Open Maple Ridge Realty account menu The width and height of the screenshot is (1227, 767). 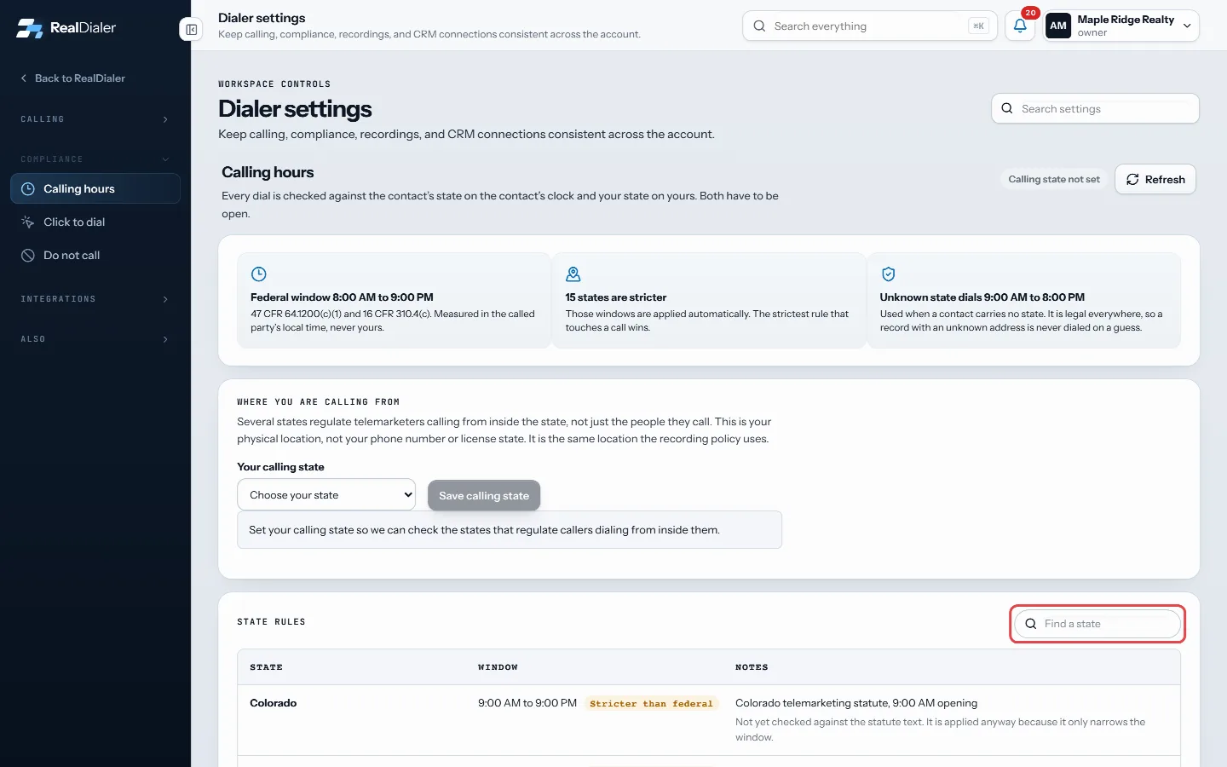tap(1122, 26)
